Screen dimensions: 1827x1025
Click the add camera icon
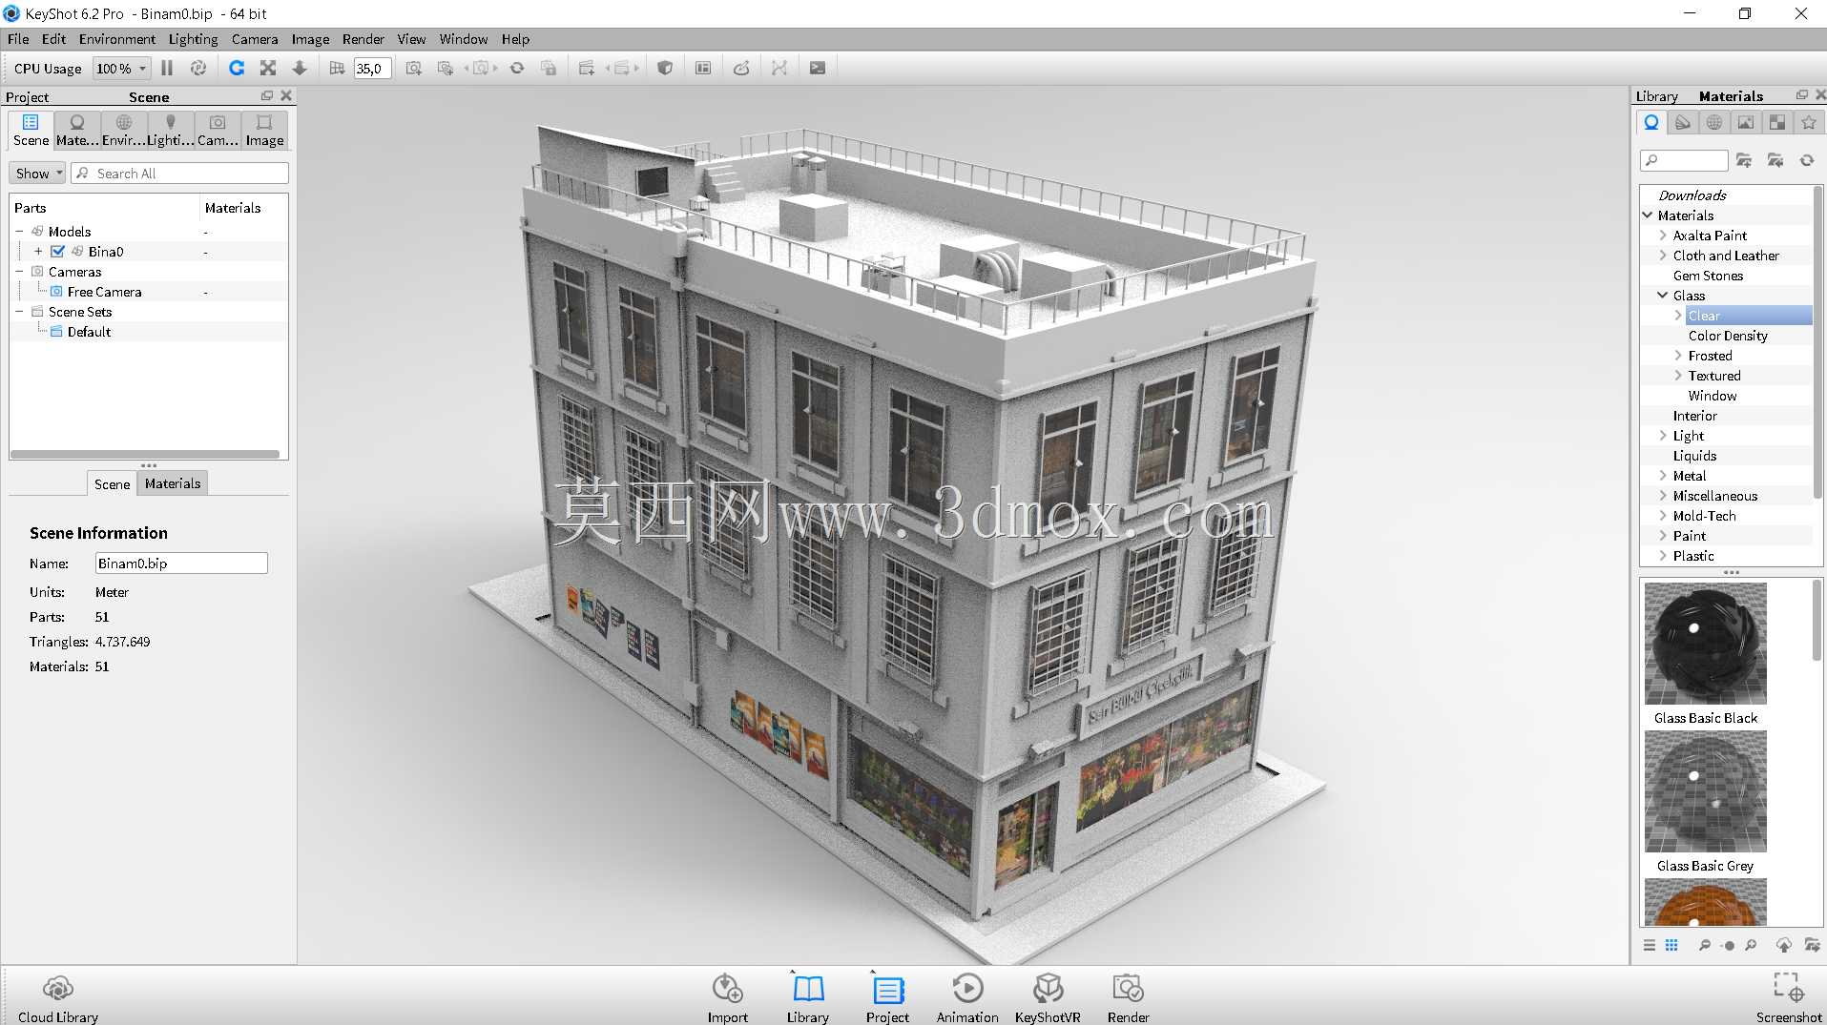(413, 68)
